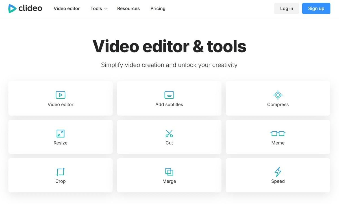The width and height of the screenshot is (339, 204).
Task: Click the clideo wordmark text
Action: coord(30,8)
